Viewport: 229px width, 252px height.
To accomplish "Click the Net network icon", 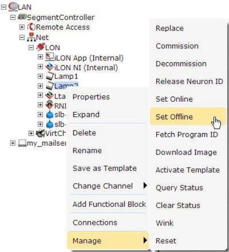I will click(31, 37).
